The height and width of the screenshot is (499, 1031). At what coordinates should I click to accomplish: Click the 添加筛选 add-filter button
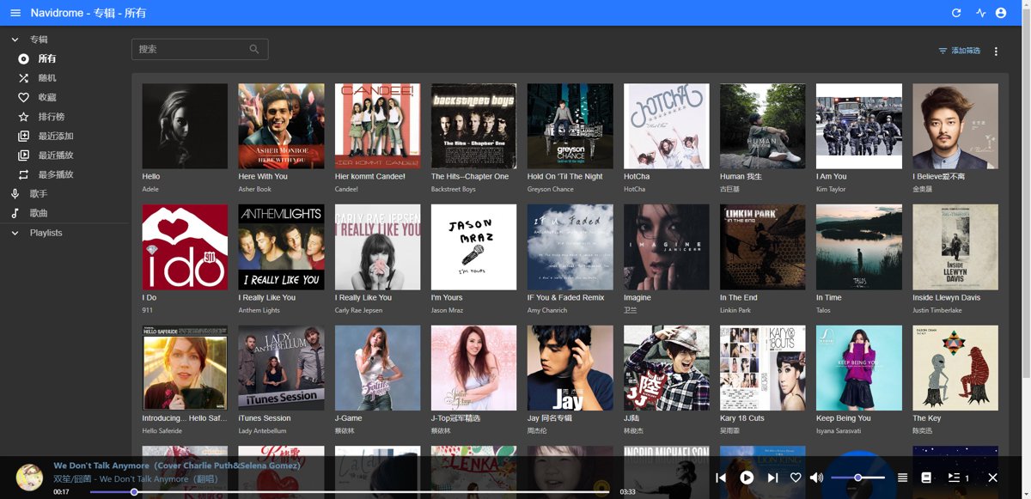point(959,51)
